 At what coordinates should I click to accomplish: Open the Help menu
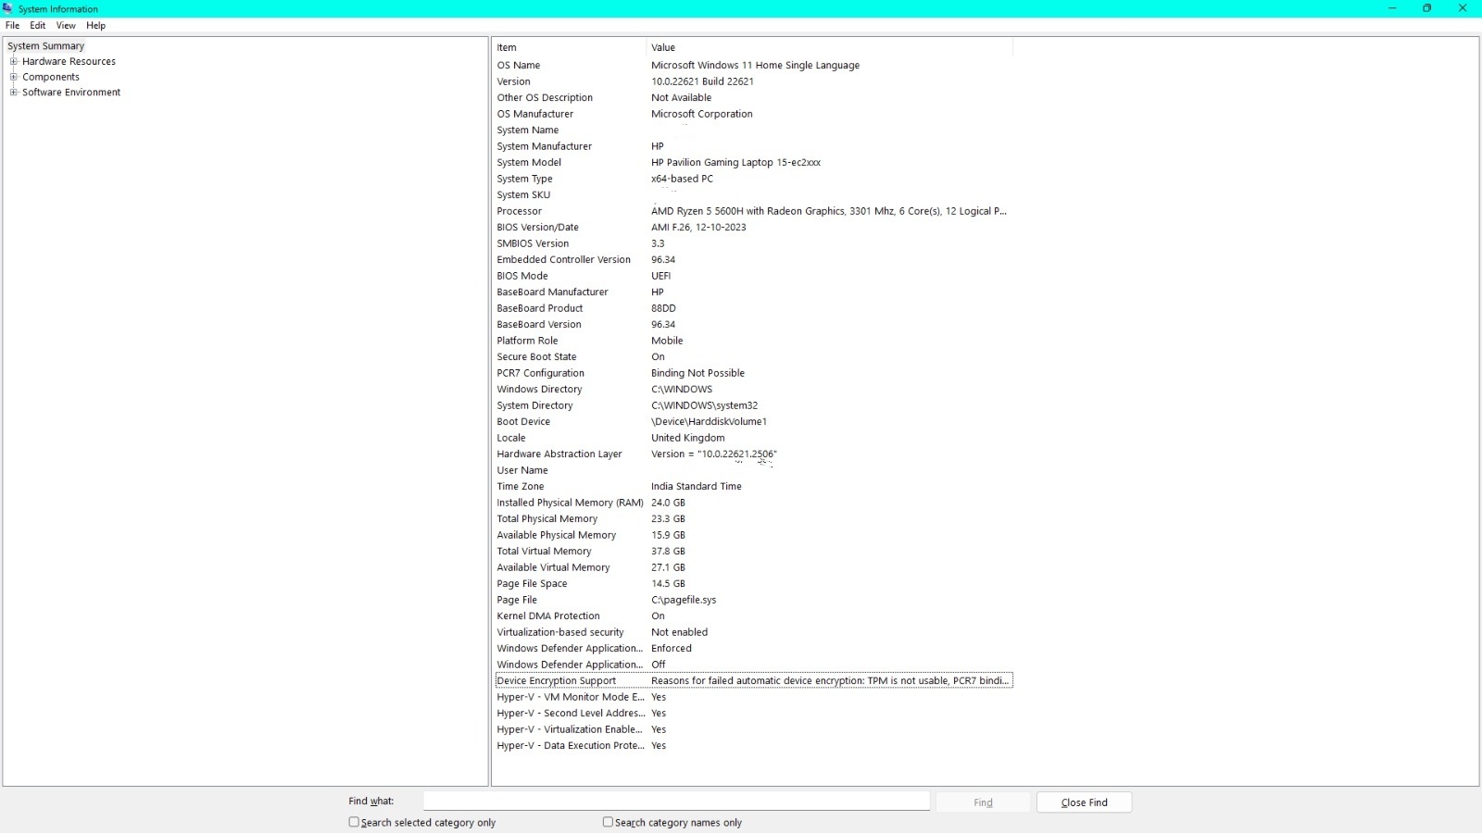click(96, 25)
